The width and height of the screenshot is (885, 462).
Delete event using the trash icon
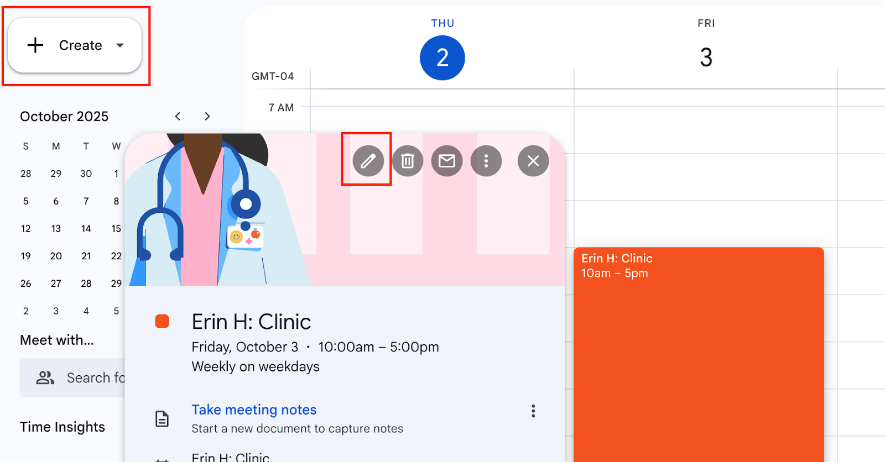407,161
